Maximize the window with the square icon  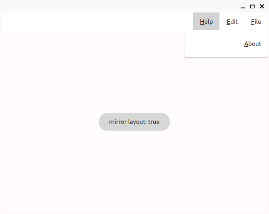tap(252, 7)
